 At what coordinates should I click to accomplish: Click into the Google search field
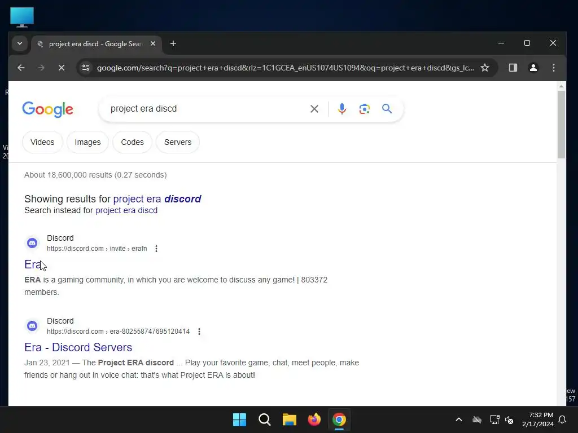point(207,109)
